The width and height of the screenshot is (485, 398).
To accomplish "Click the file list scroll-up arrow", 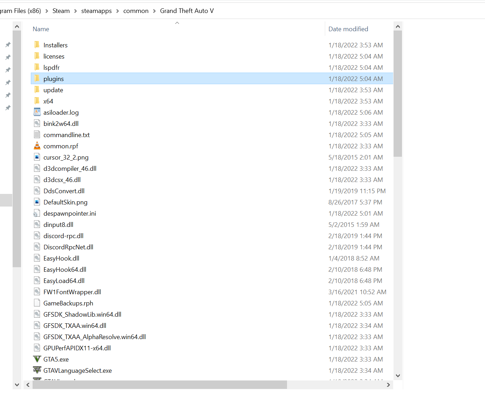I will [x=398, y=26].
